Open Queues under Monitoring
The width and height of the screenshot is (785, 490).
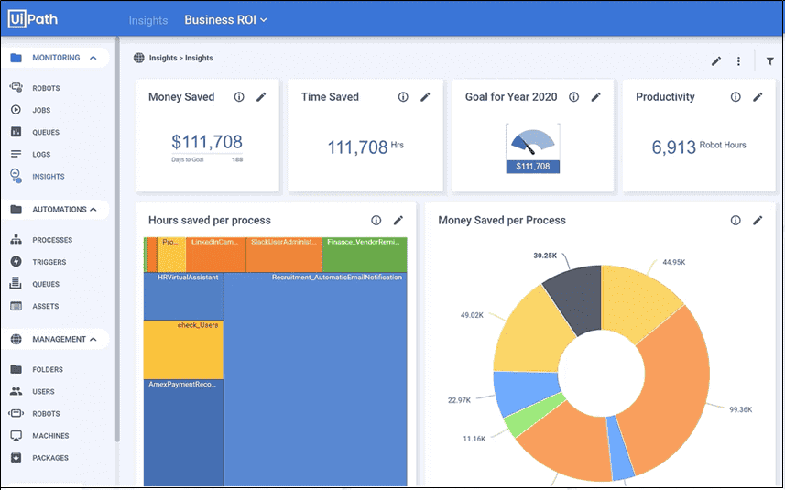(x=46, y=132)
